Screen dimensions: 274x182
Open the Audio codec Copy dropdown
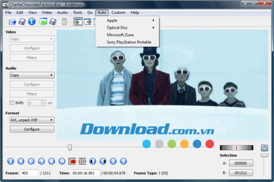32,75
